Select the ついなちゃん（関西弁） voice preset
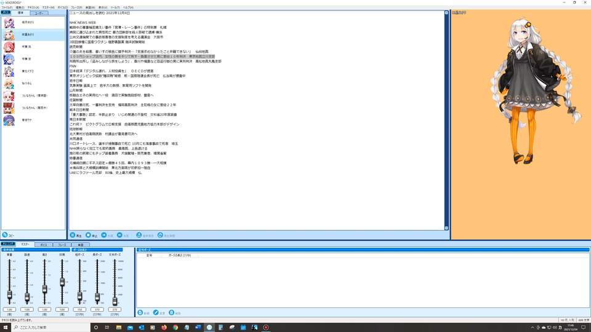This screenshot has width=591, height=332. tap(33, 108)
